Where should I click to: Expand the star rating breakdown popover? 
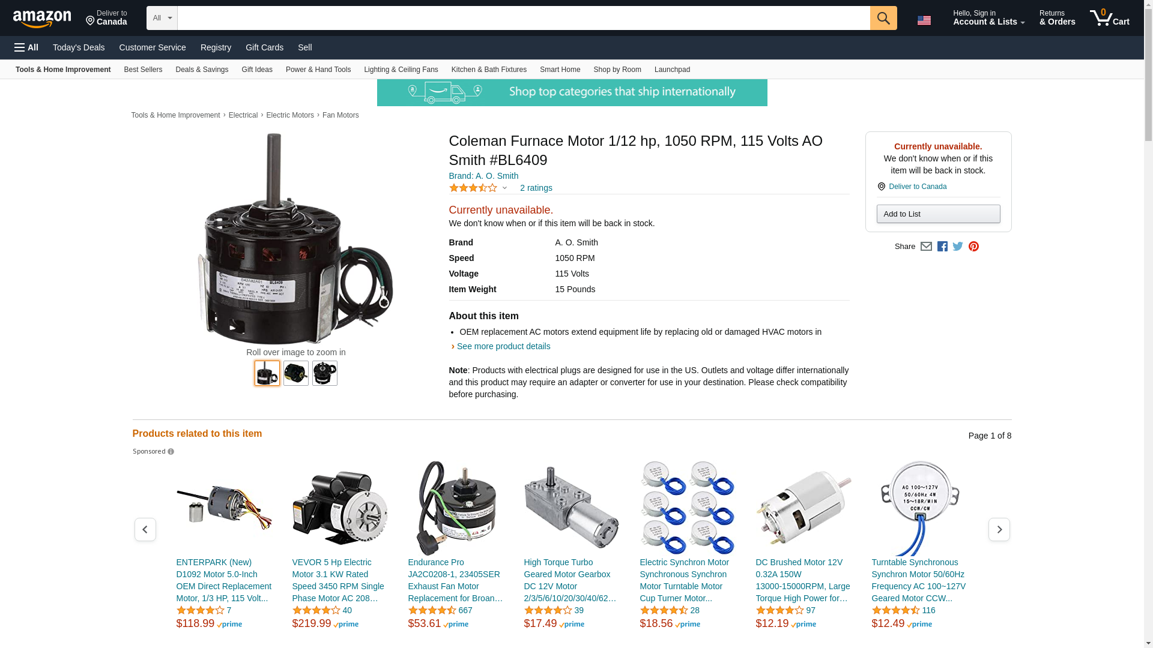click(479, 188)
